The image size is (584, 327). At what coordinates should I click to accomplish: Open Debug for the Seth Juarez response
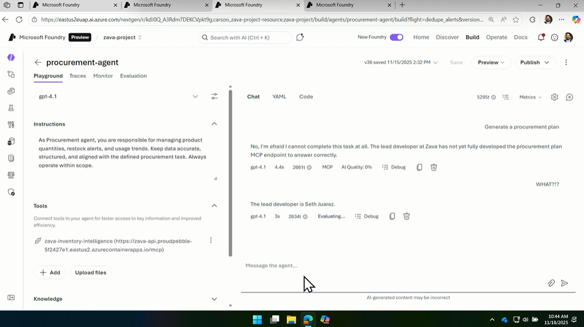click(x=367, y=216)
